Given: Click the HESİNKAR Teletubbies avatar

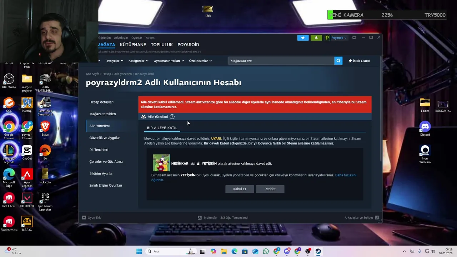Looking at the screenshot, I should point(161,163).
